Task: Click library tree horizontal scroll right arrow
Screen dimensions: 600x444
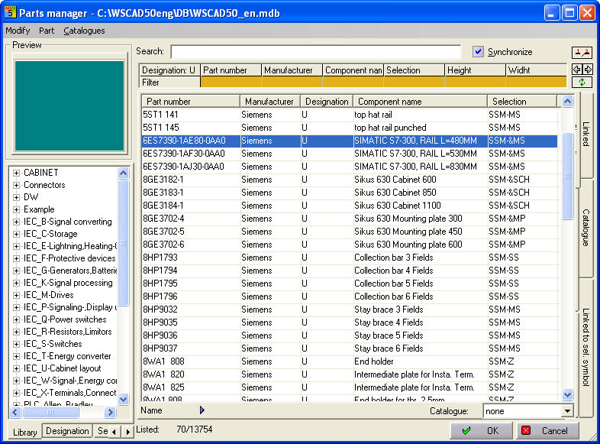Action: point(110,412)
